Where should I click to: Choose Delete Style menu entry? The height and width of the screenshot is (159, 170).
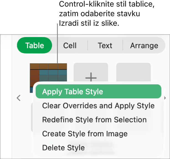click(x=63, y=148)
